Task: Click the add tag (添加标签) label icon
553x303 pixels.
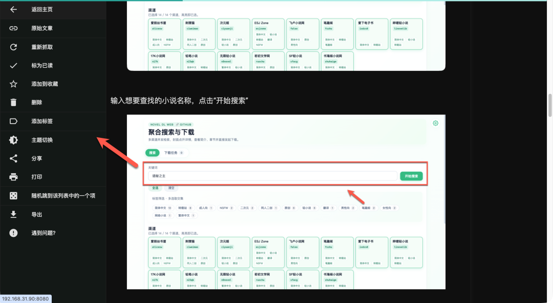Action: click(x=14, y=121)
